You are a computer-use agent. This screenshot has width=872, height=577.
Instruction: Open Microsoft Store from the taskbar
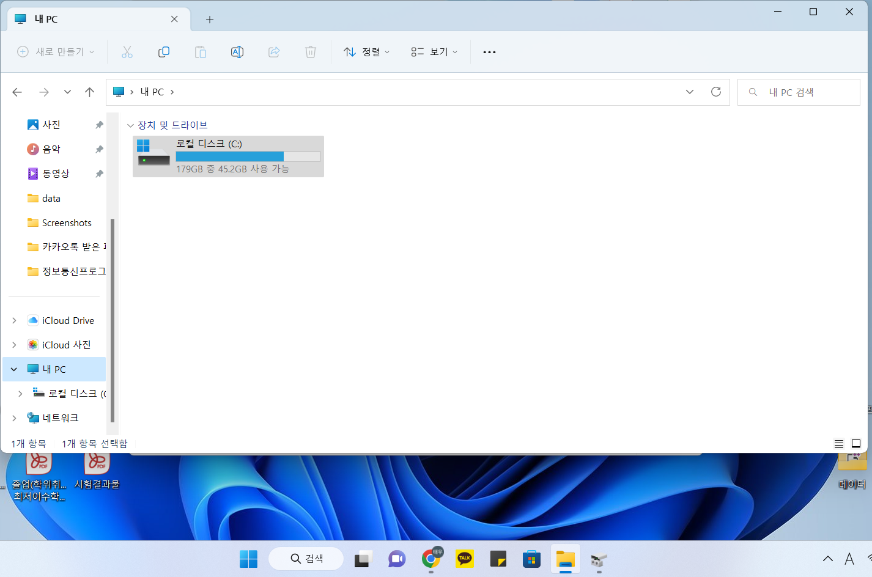[531, 559]
